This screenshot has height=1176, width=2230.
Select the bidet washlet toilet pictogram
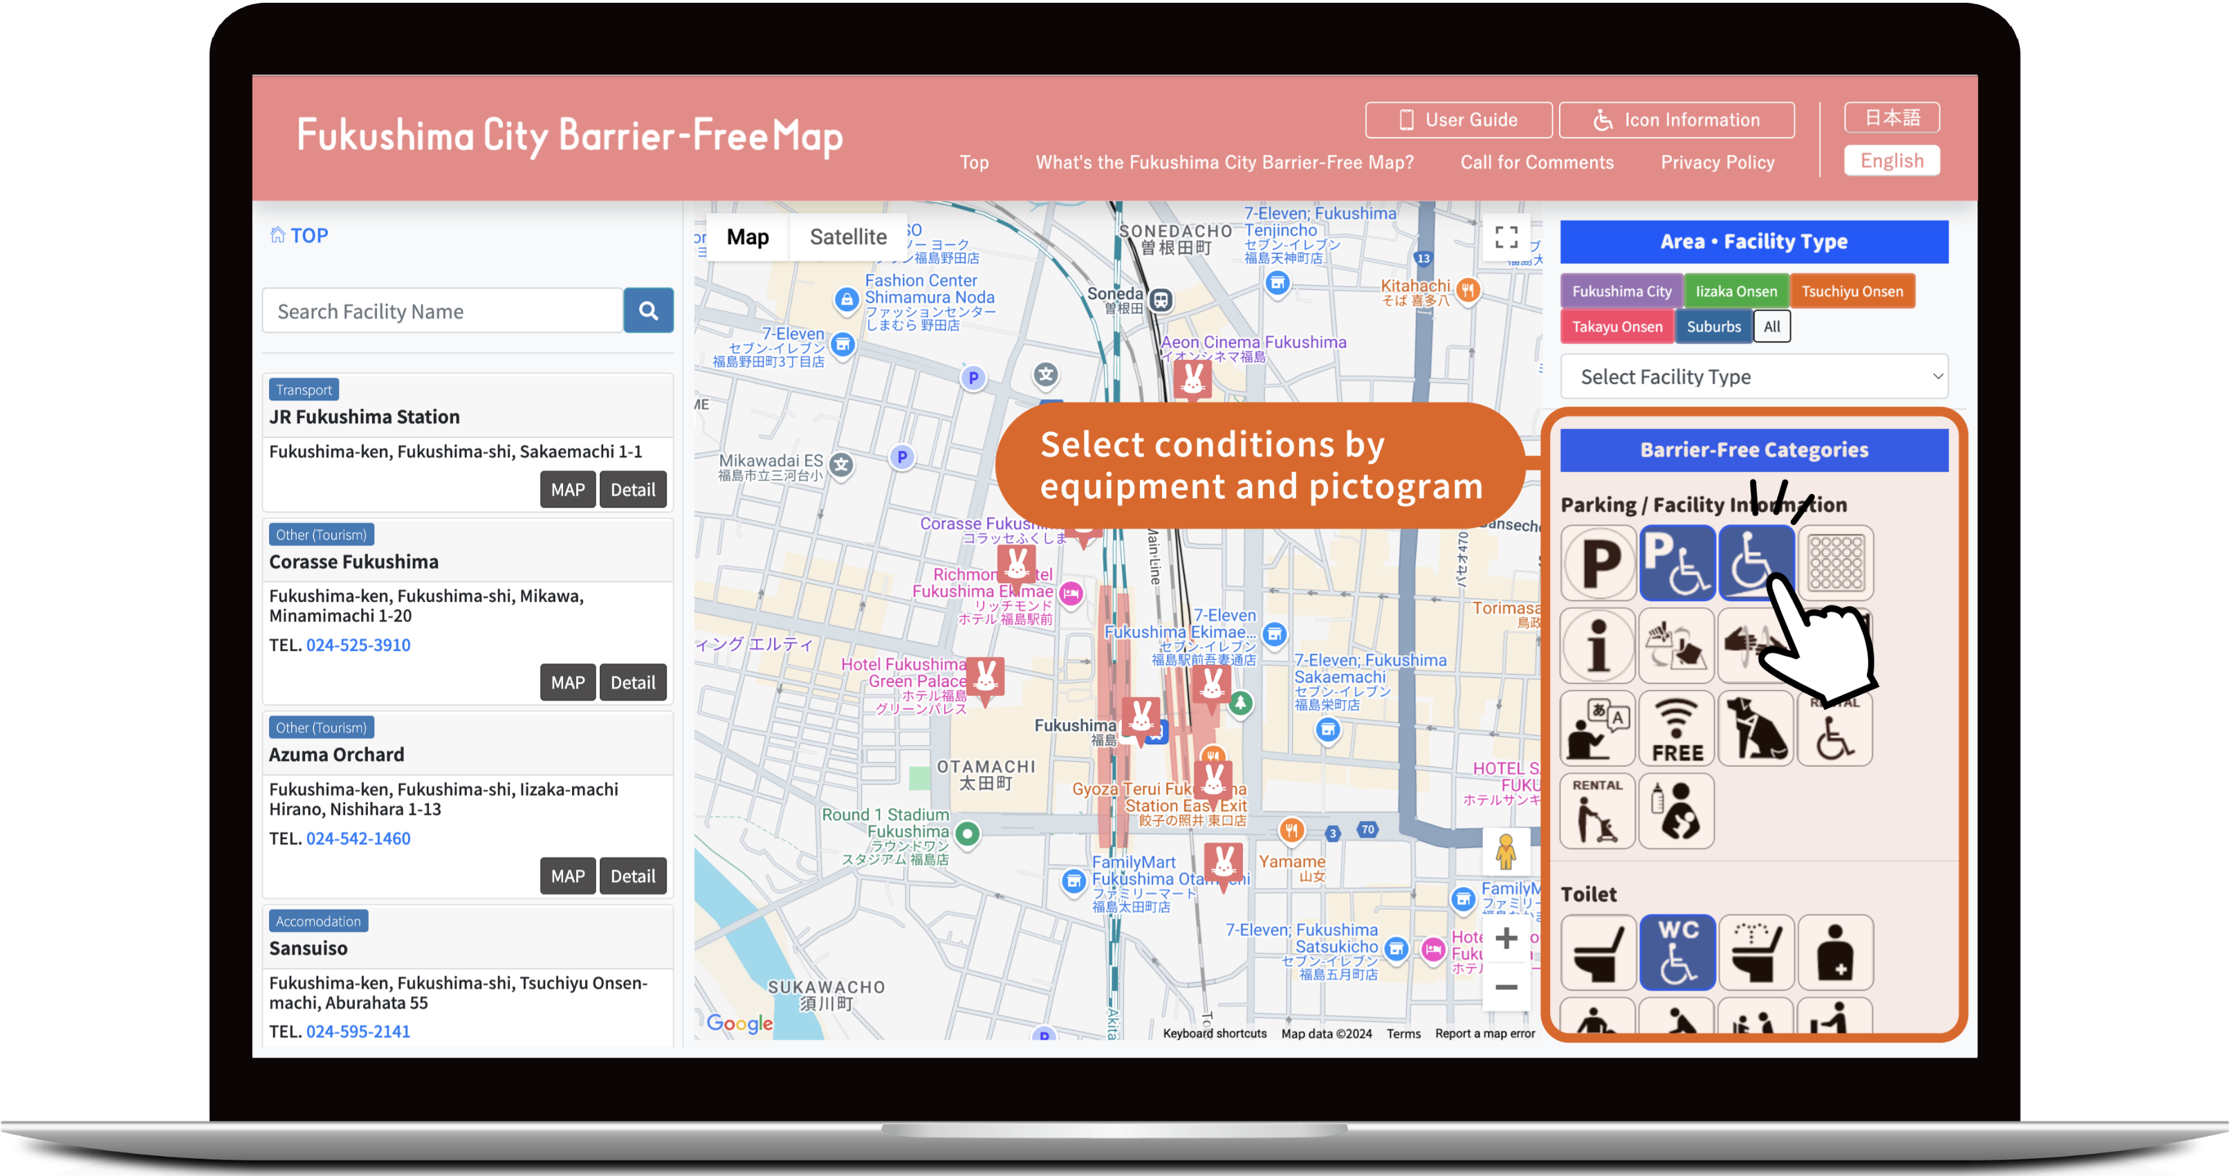pyautogui.click(x=1756, y=953)
